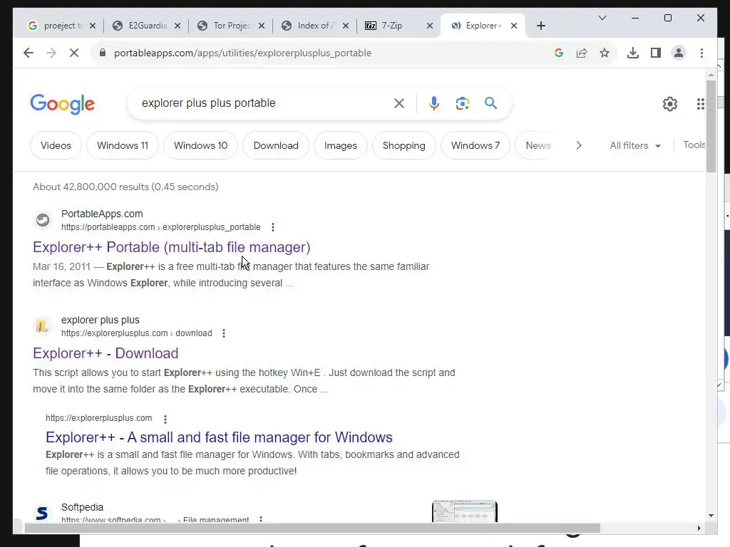Open the tab search dropdown arrow
The image size is (730, 547).
pyautogui.click(x=602, y=18)
